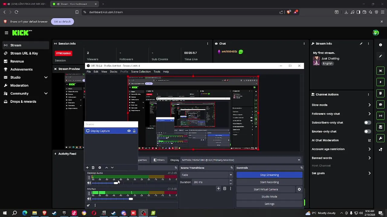Open Session Info options menu

[x=207, y=44]
